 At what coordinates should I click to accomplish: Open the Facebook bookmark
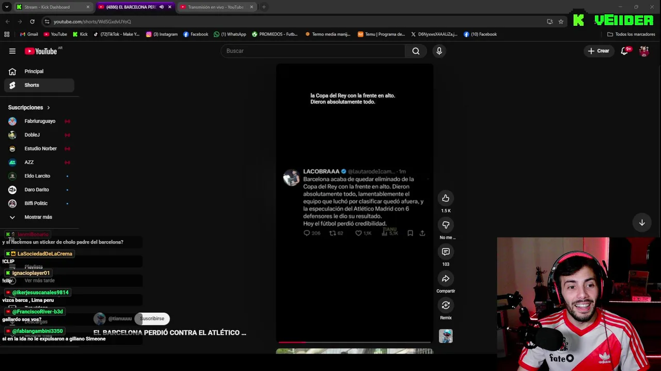click(x=195, y=35)
